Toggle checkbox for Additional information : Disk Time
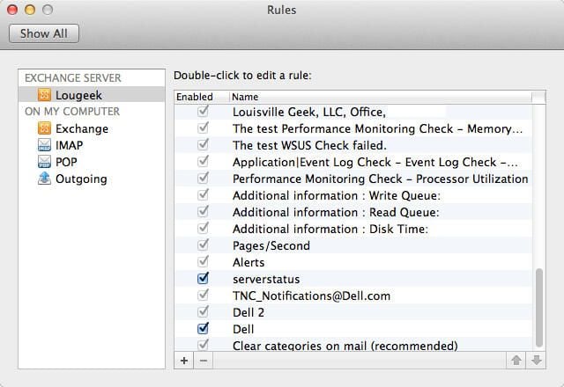Screen dimensions: 564x387 click(204, 228)
